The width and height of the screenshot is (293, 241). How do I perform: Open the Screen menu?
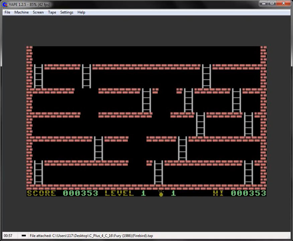38,12
